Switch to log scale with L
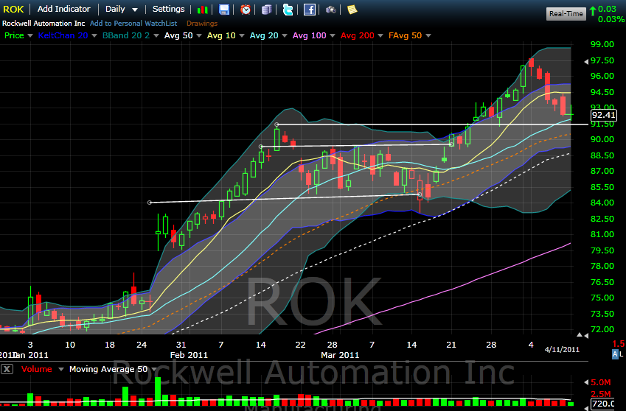Image resolution: width=626 pixels, height=411 pixels. point(622,354)
